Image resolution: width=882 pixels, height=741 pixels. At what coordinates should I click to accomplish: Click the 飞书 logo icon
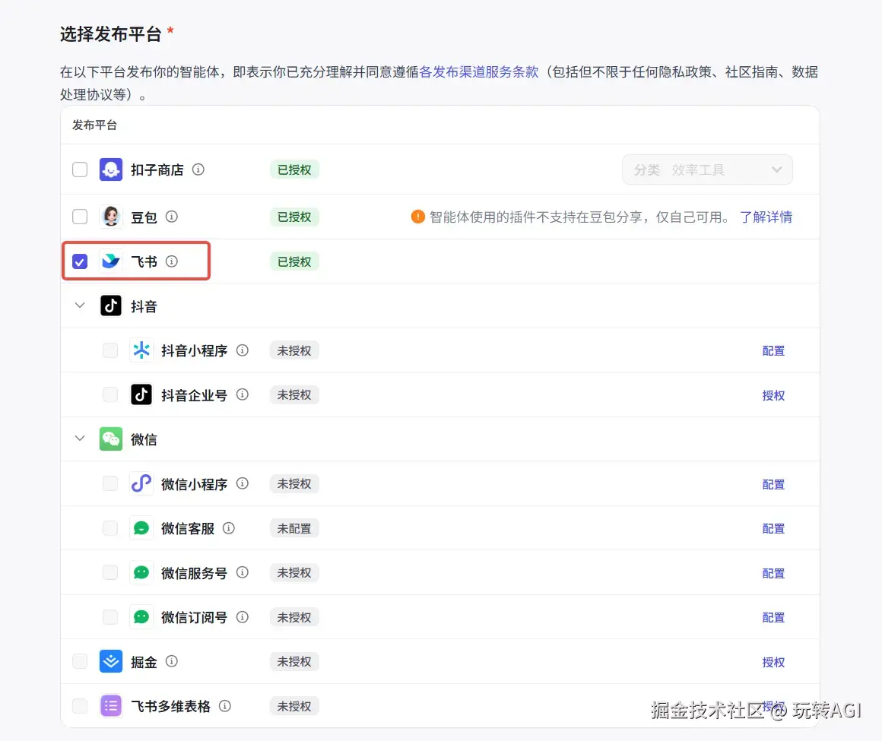(111, 261)
